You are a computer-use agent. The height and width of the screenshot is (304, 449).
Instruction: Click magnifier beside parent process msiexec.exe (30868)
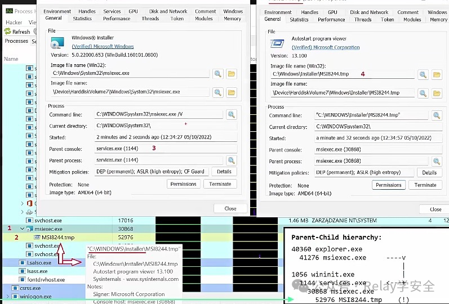[437, 161]
